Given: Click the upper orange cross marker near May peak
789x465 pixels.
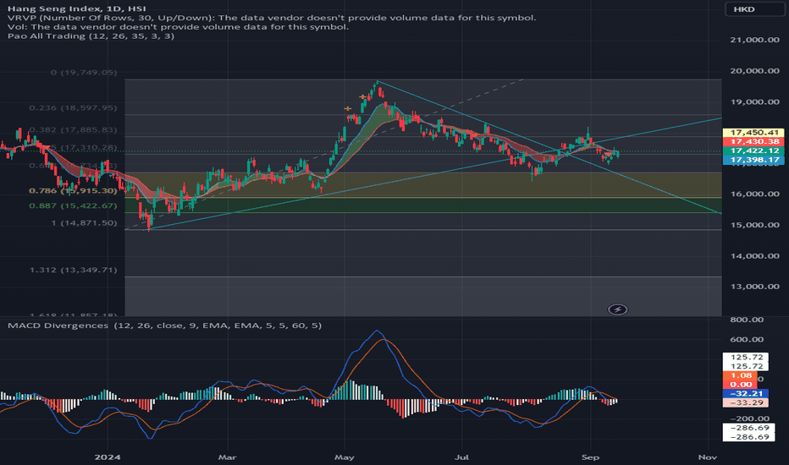Looking at the screenshot, I should coord(362,97).
